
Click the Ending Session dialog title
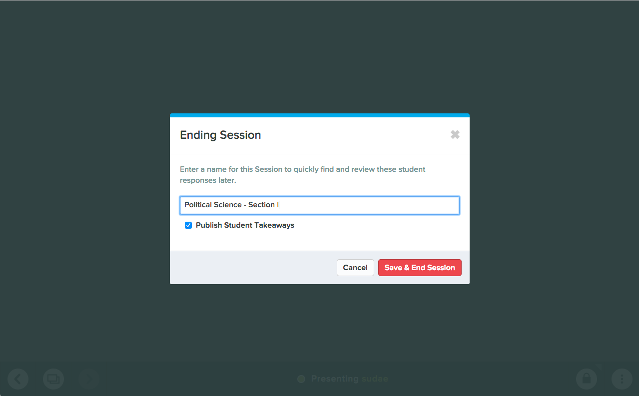click(x=220, y=135)
